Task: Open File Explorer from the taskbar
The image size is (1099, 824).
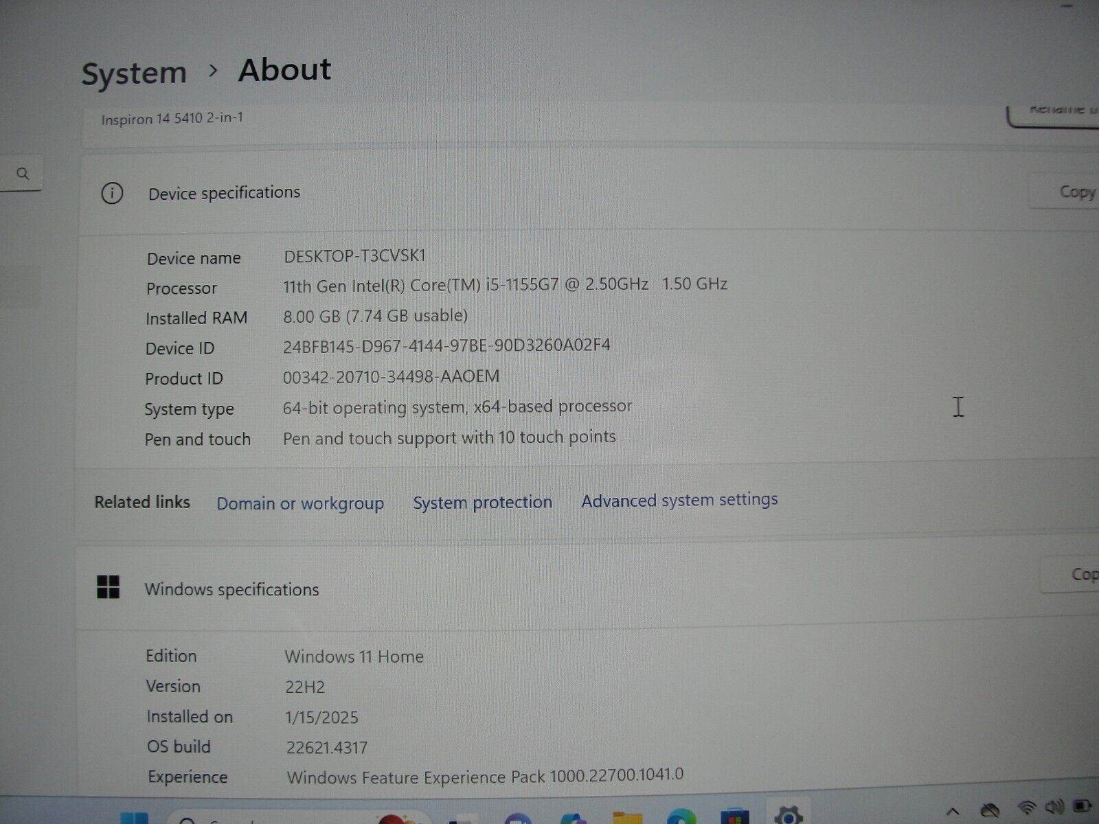Action: [625, 817]
